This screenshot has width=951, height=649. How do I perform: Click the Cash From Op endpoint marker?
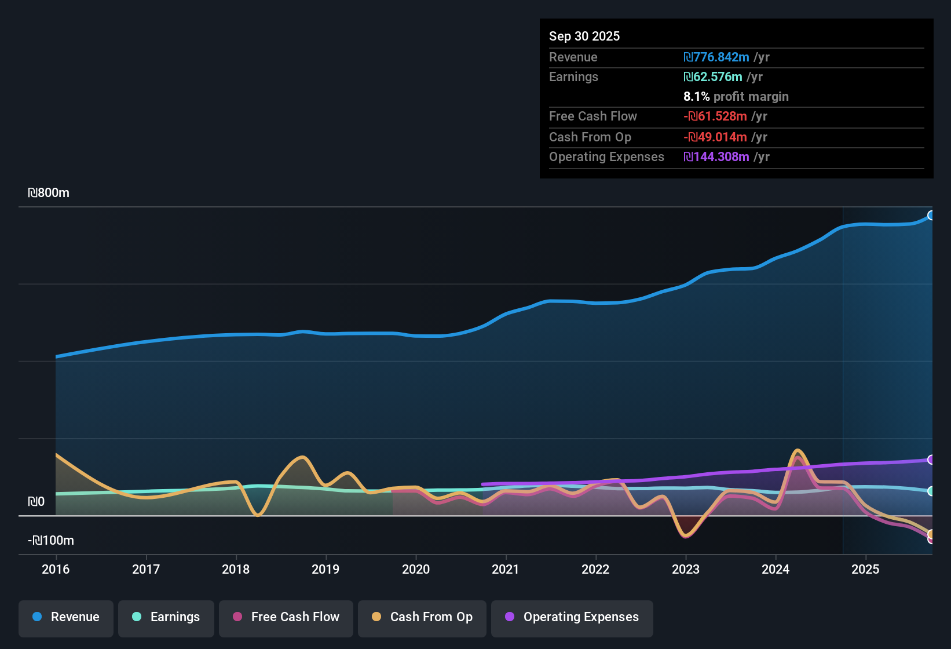pyautogui.click(x=931, y=534)
